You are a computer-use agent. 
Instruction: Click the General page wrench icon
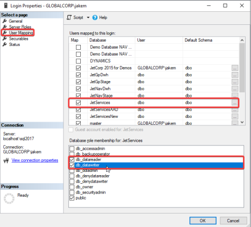(5, 21)
